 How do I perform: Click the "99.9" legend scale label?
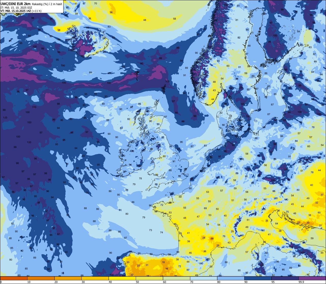click(x=301, y=282)
